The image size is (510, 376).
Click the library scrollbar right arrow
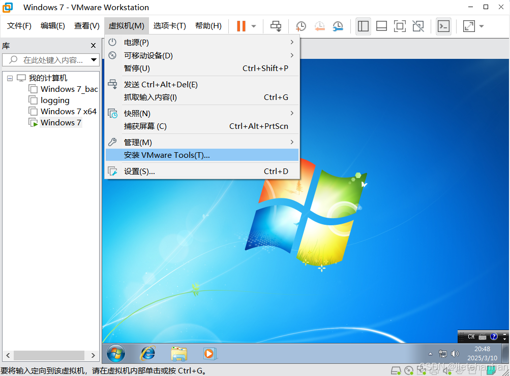(94, 355)
